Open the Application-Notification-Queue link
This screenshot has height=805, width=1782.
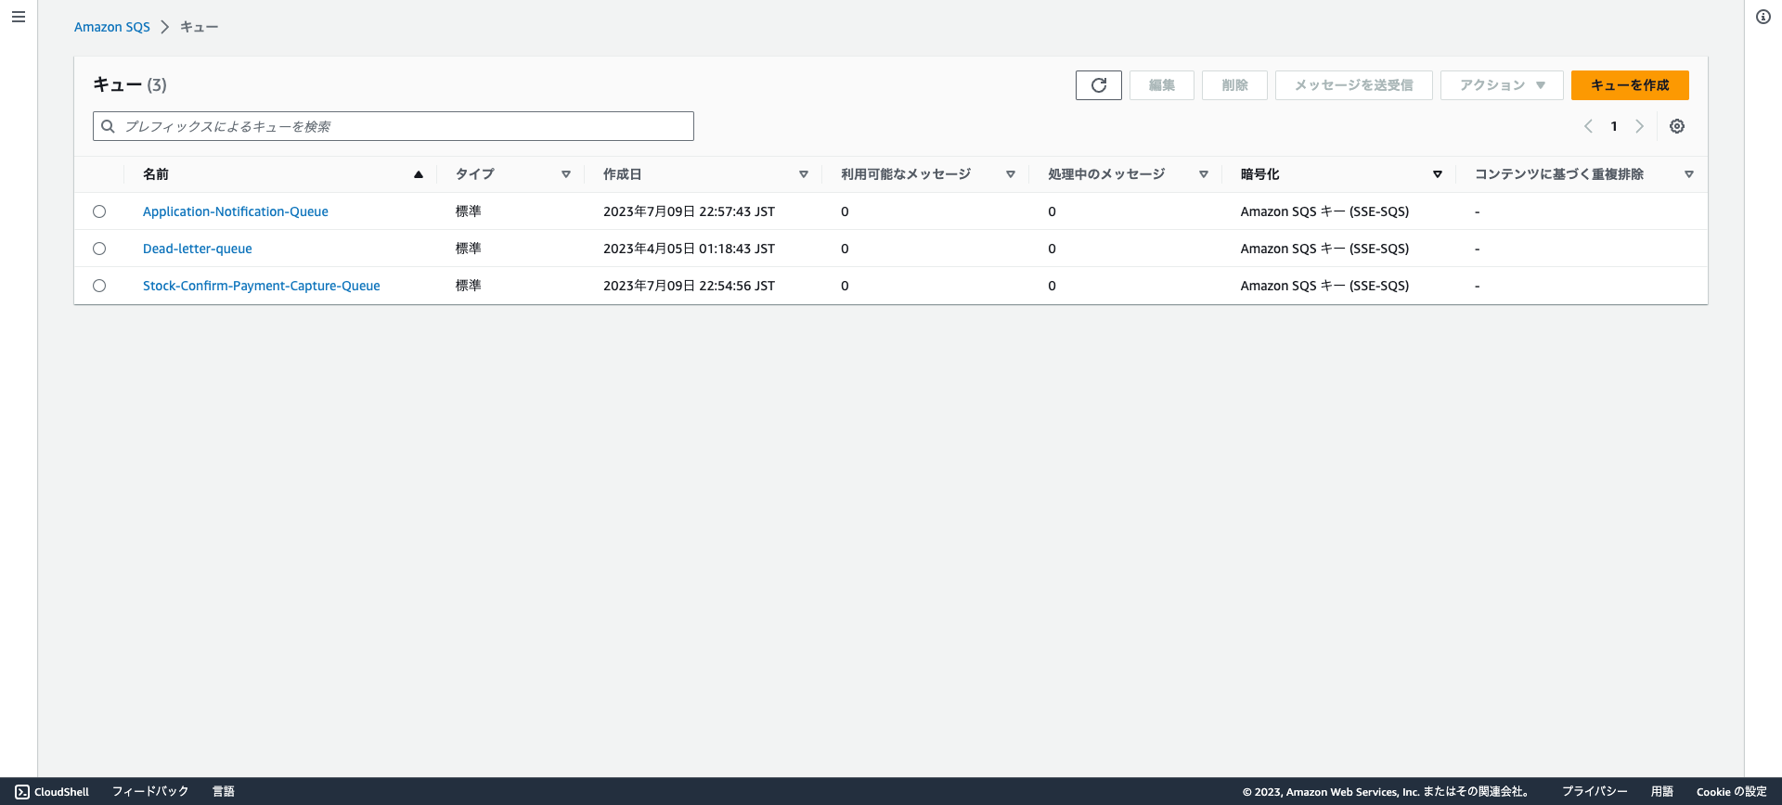click(236, 211)
